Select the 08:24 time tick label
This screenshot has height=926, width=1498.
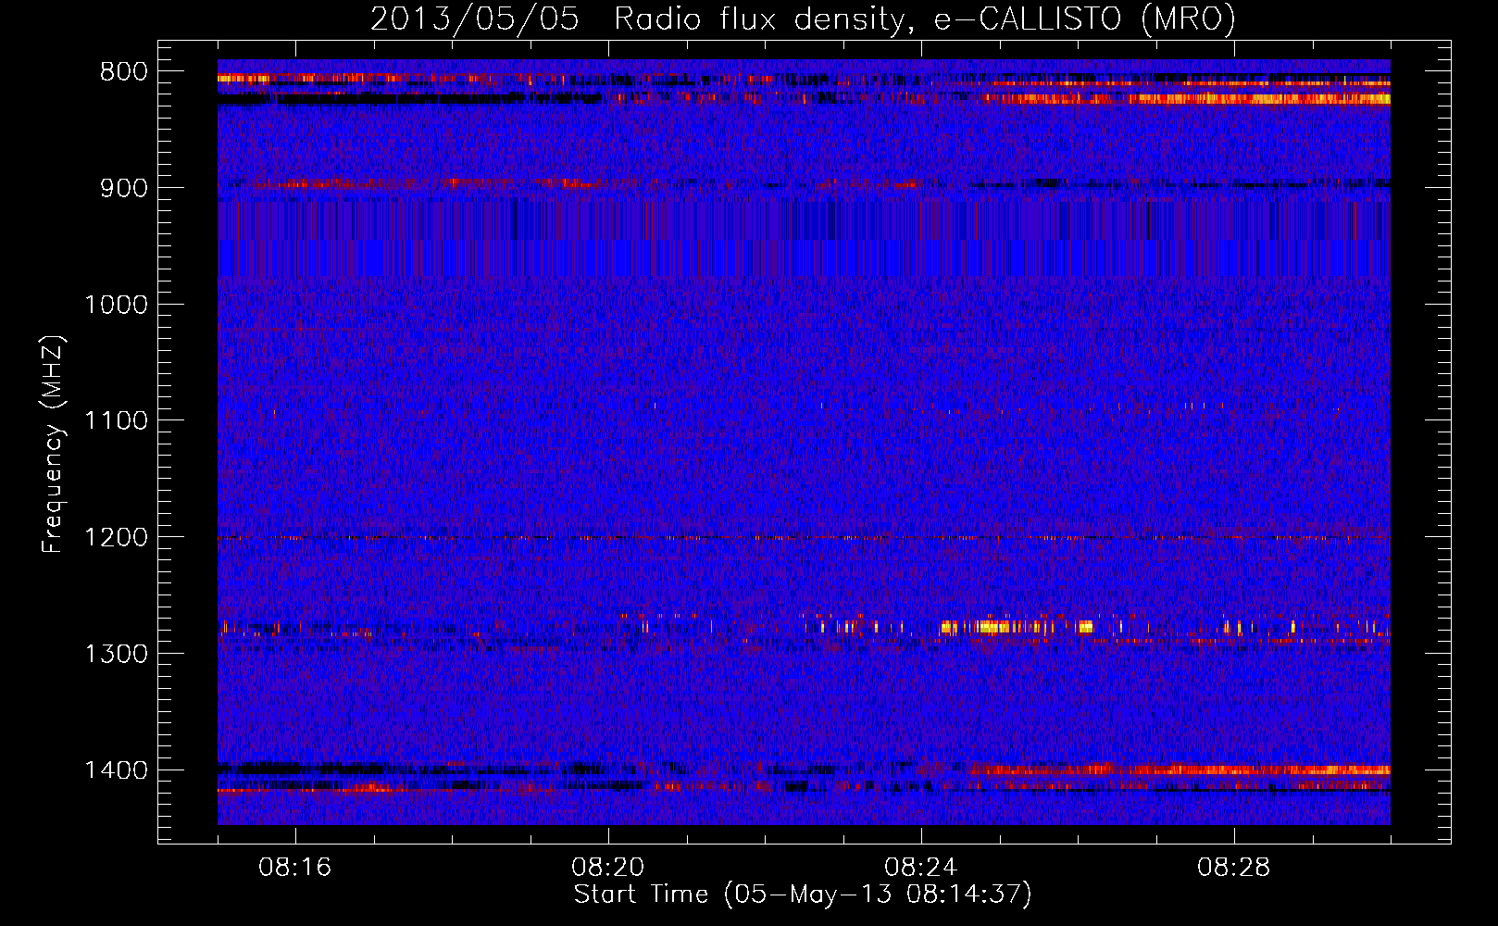tap(921, 868)
